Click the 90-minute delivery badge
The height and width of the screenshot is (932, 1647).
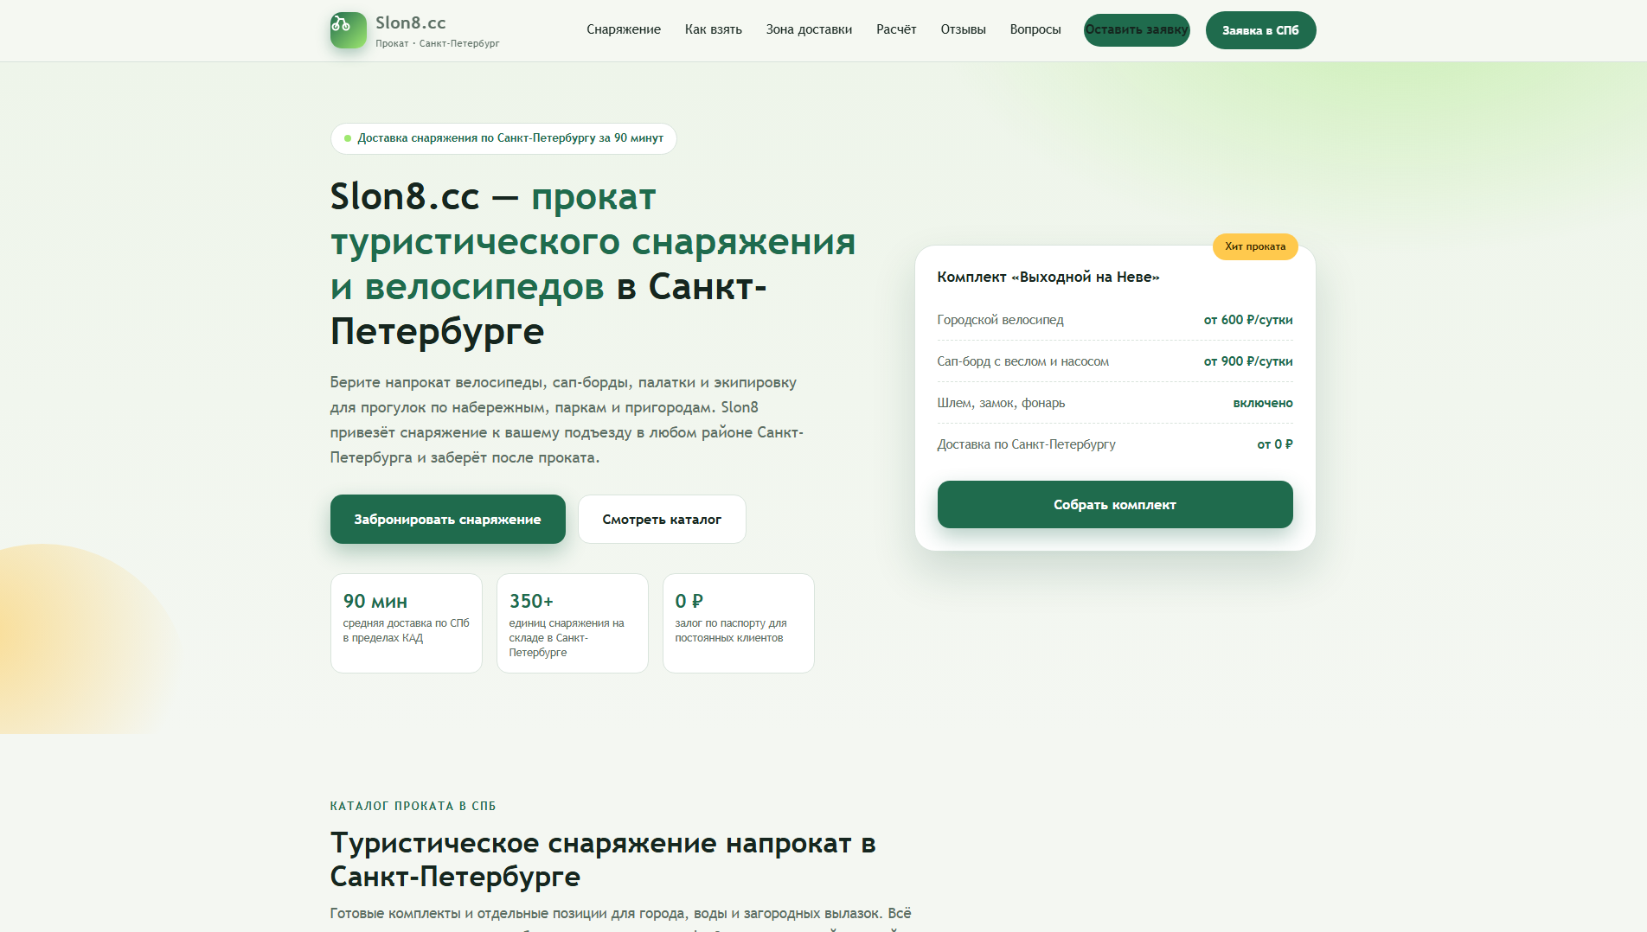pos(503,138)
